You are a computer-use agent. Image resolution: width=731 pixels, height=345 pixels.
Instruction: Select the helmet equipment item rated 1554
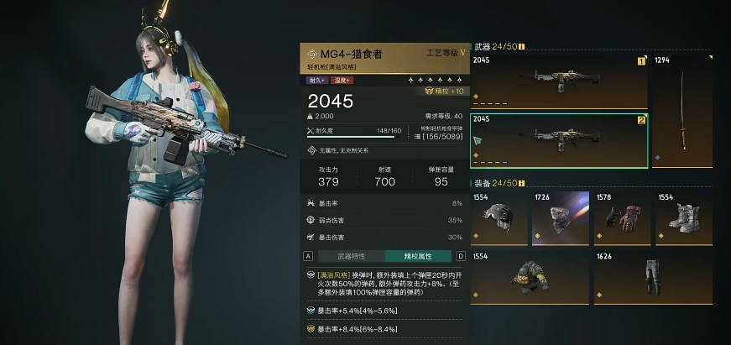(499, 218)
